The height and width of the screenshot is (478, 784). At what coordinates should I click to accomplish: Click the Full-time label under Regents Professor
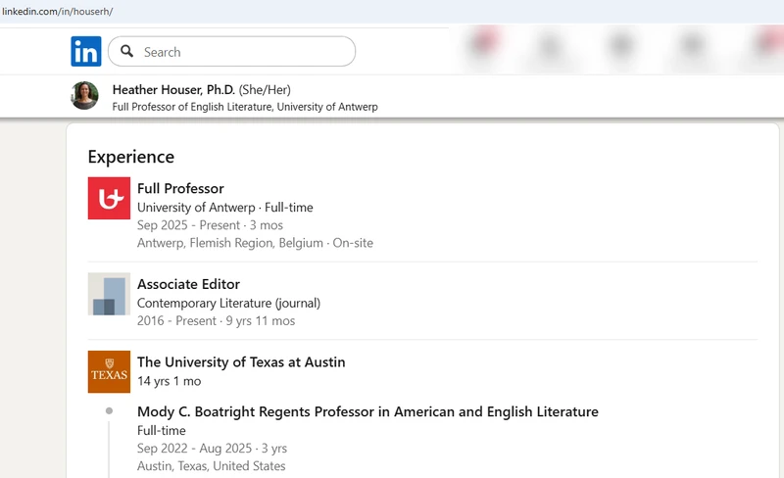pyautogui.click(x=161, y=431)
